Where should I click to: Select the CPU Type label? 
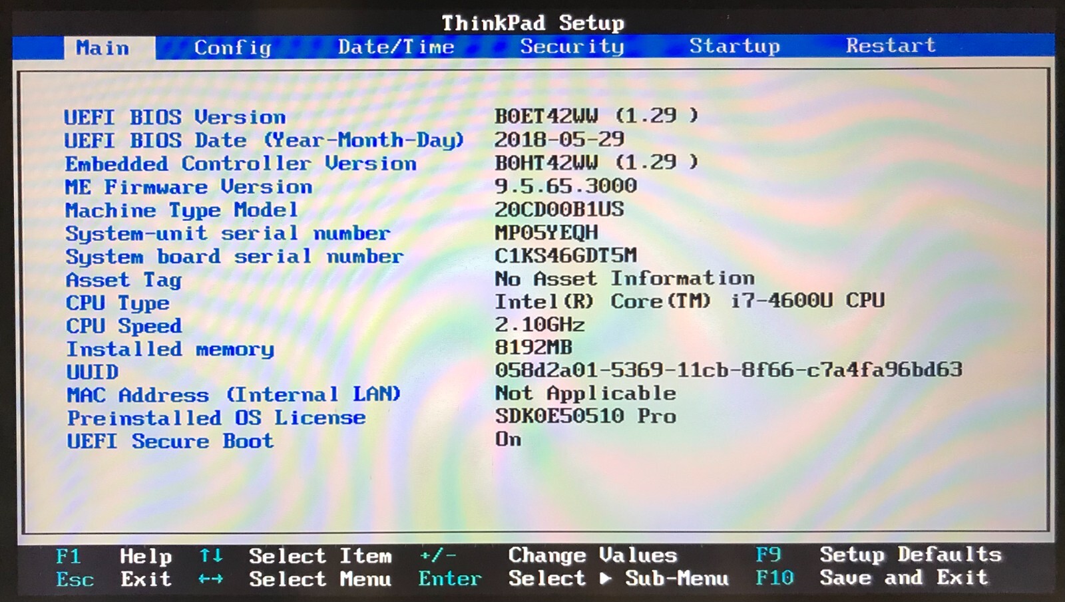pyautogui.click(x=118, y=303)
